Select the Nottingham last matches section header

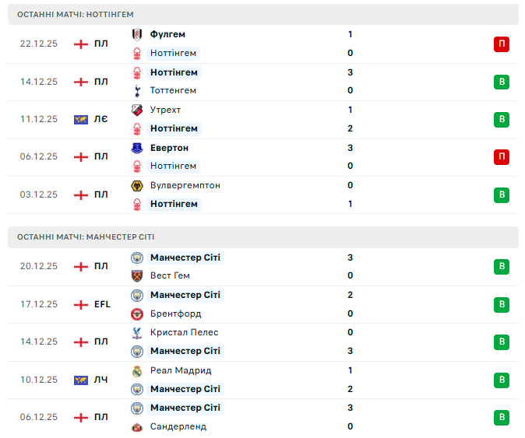point(262,14)
